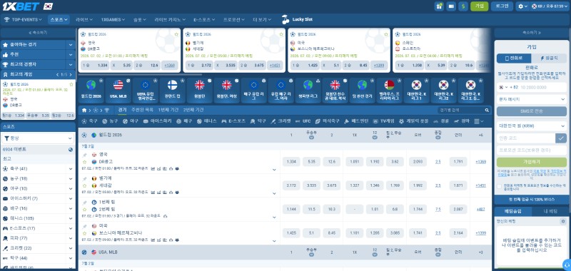The image size is (571, 271).
Task: Star the 벨기에 match row in list
Action: tap(84, 185)
